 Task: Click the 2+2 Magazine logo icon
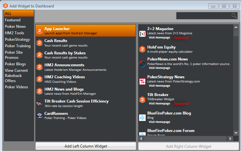(142, 34)
